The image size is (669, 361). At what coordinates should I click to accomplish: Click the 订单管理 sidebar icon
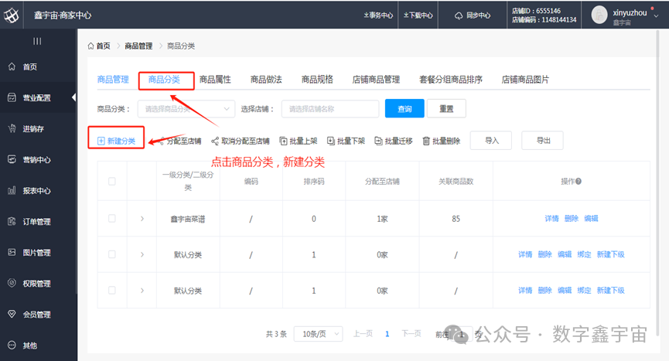pyautogui.click(x=12, y=221)
